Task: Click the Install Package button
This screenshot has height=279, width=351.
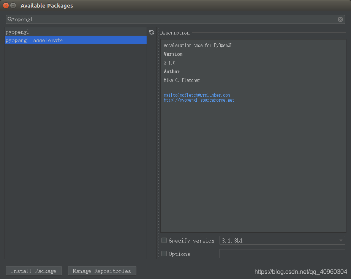Action: click(x=33, y=271)
